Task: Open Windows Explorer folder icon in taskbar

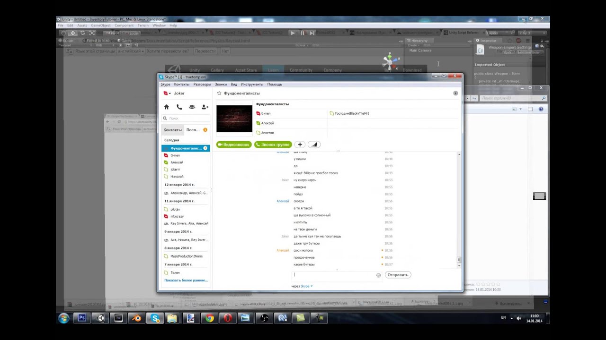Action: point(172,318)
